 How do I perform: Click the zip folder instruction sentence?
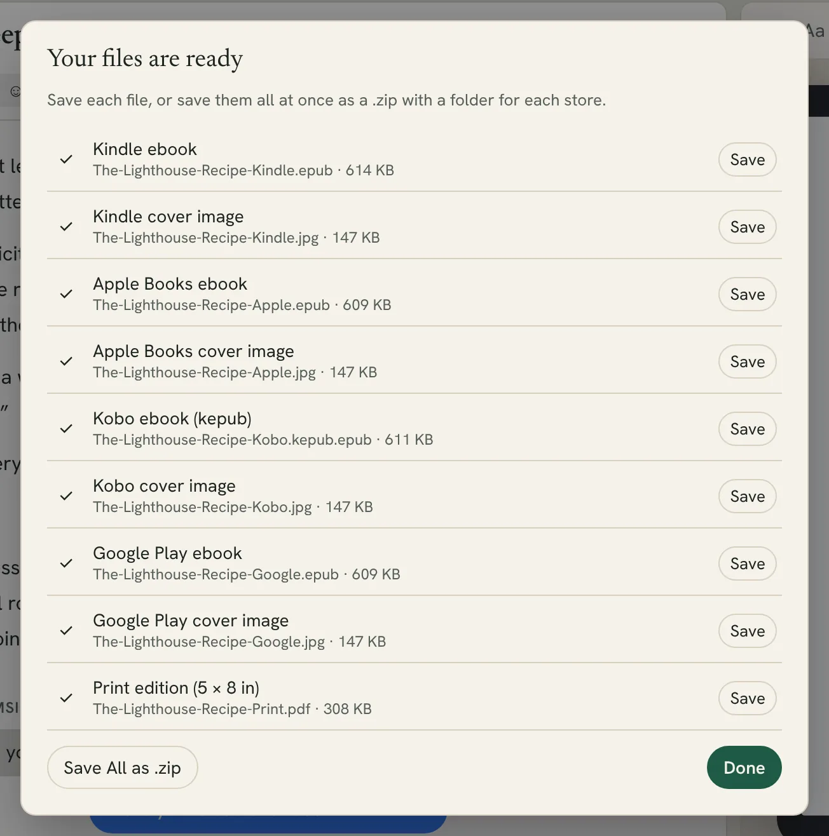coord(327,100)
